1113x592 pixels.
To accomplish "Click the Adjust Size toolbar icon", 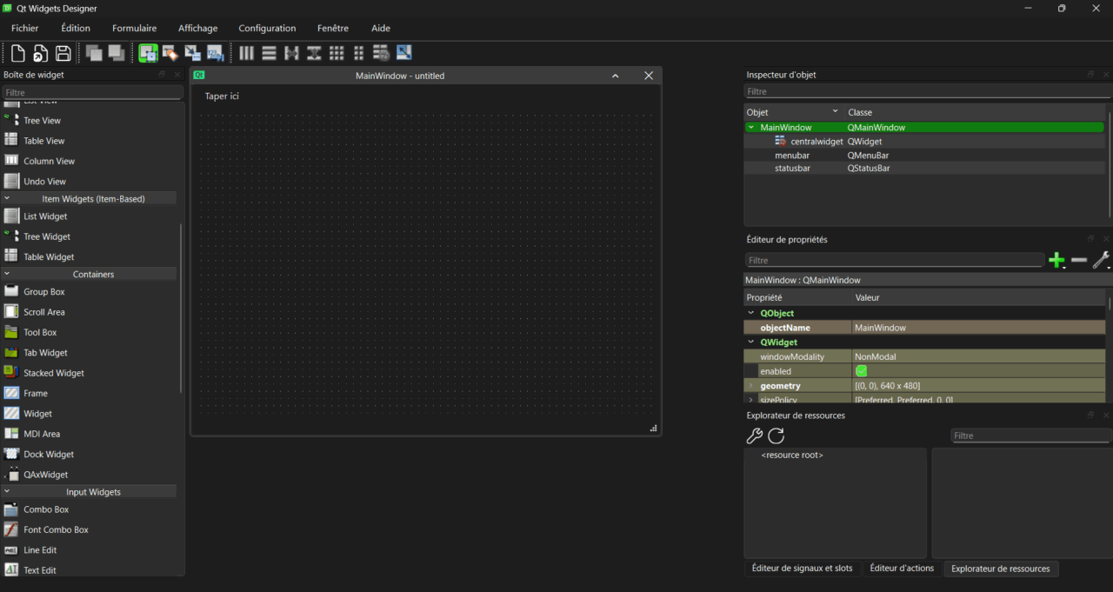I will (x=403, y=52).
